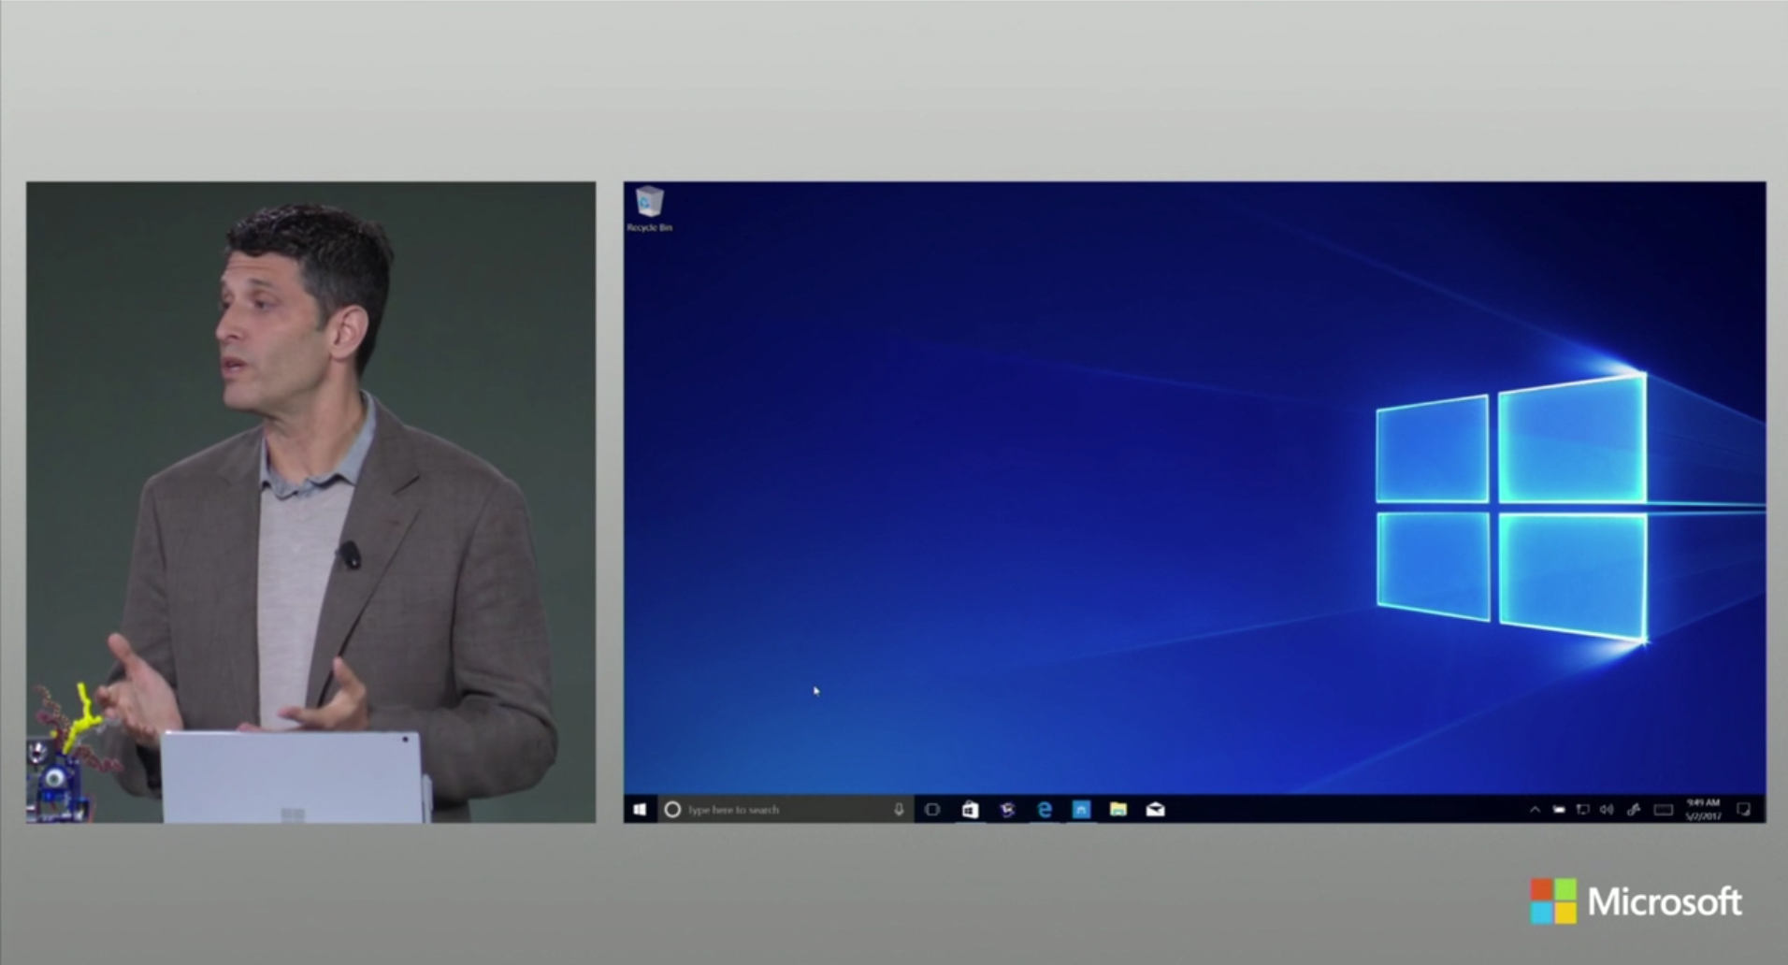1788x965 pixels.
Task: Expand the hidden system tray icons
Action: point(1535,810)
